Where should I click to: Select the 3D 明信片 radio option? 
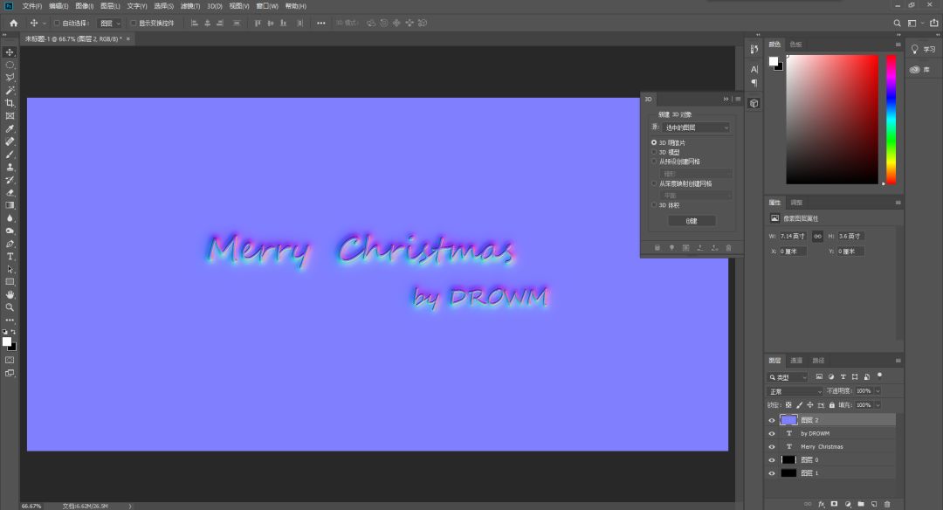654,142
